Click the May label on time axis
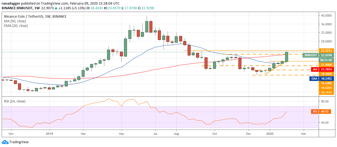The image size is (337, 147). pos(122,134)
